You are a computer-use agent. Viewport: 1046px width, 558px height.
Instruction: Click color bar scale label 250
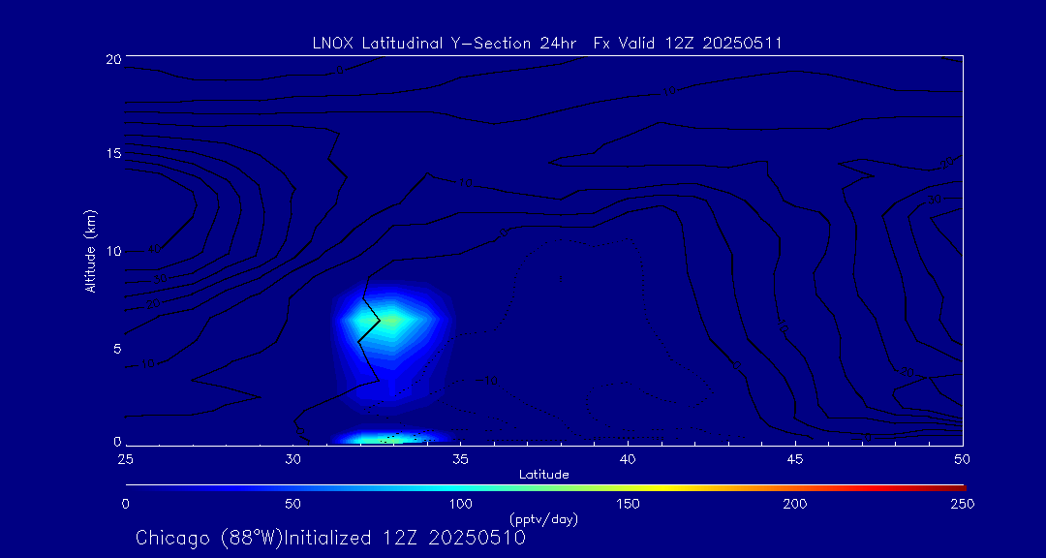[963, 504]
